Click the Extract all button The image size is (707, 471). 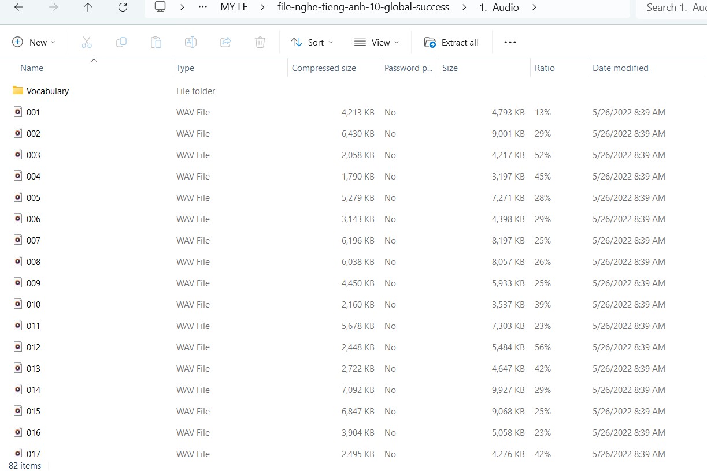(x=451, y=42)
